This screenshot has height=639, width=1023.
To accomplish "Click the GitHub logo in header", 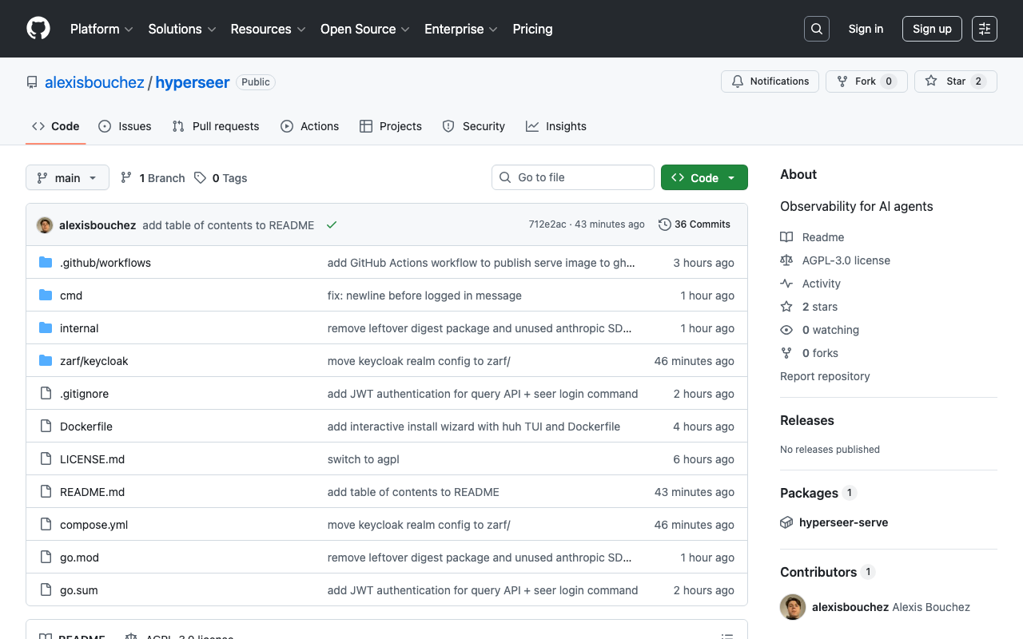I will (38, 29).
